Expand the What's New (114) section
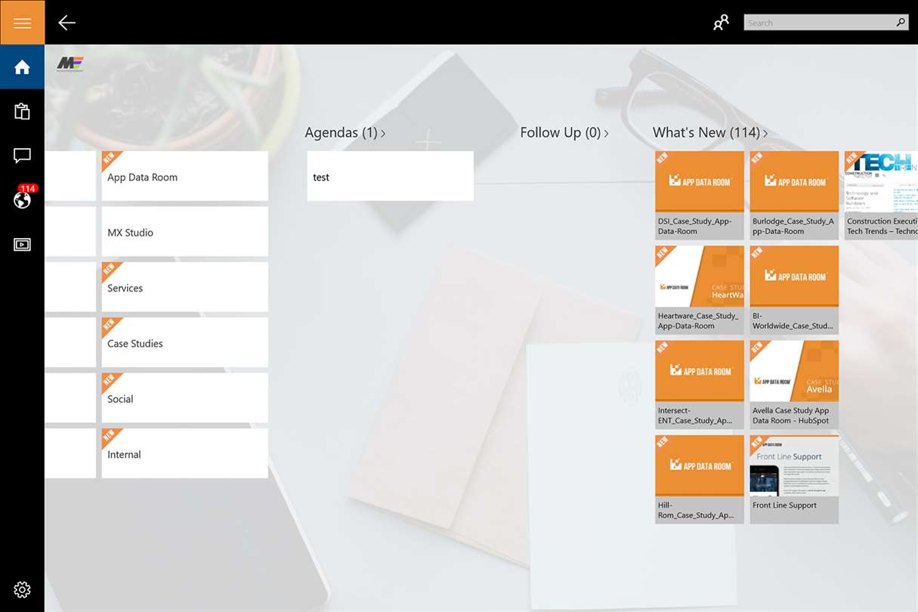Screen dimensions: 918x612 710,133
